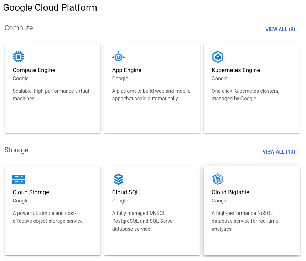Click 'One-click Kubernetes clusters' description
This screenshot has width=306, height=261.
[245, 95]
